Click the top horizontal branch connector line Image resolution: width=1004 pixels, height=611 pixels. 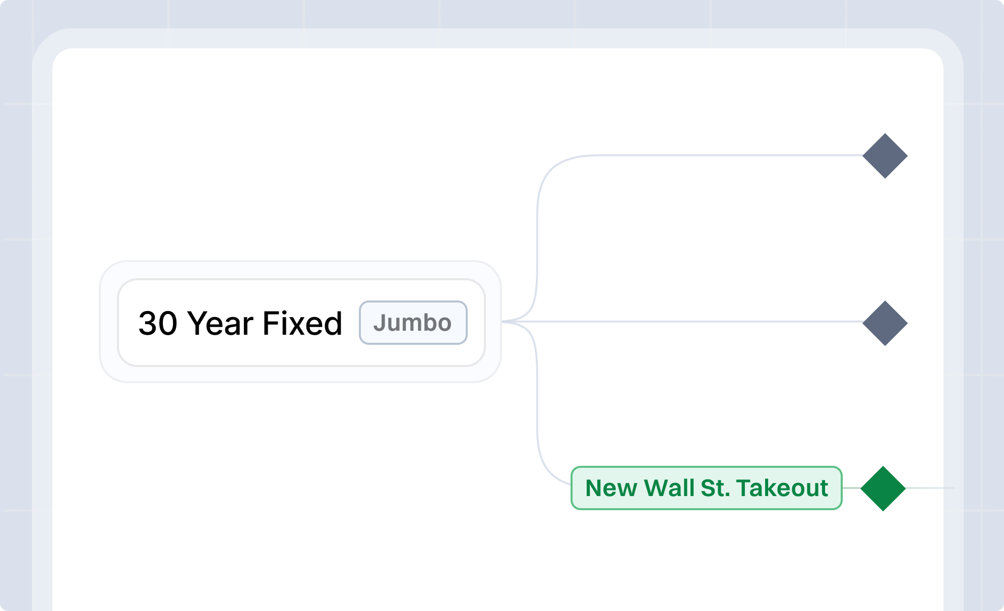pos(726,155)
